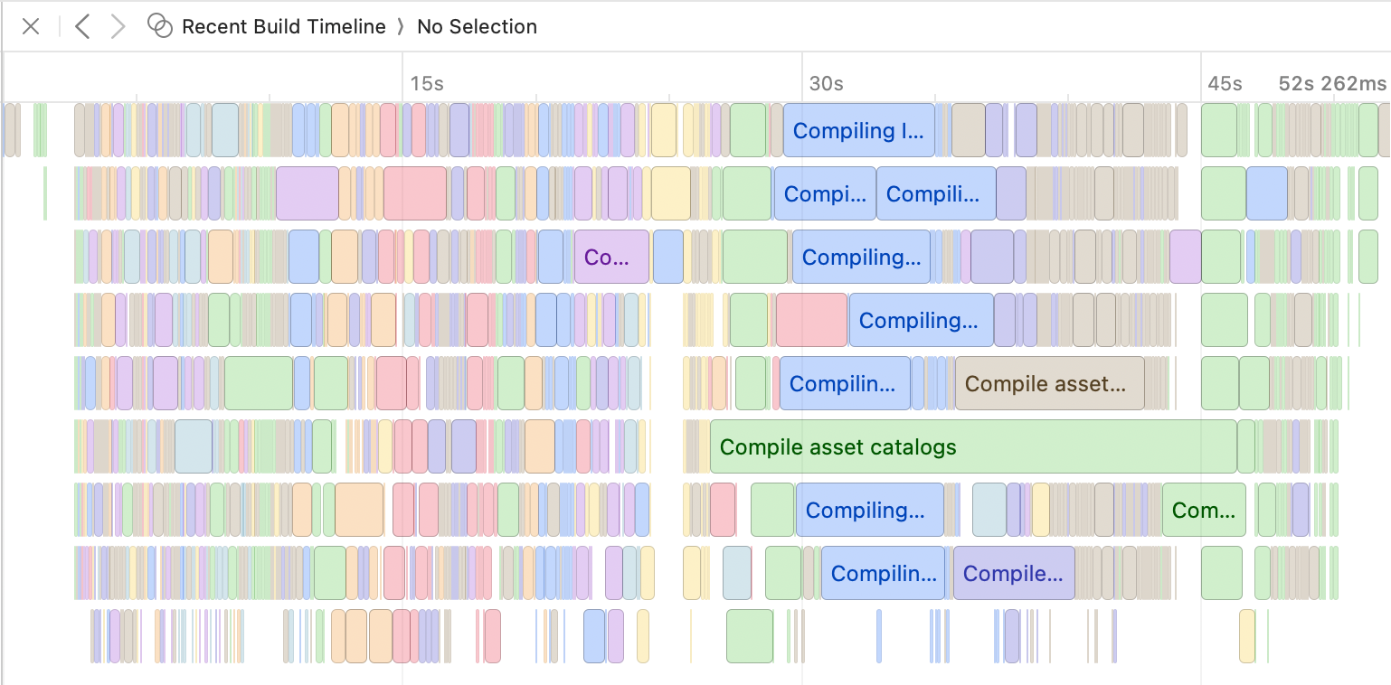Select the large red block in second row
1391x685 pixels.
pyautogui.click(x=414, y=193)
